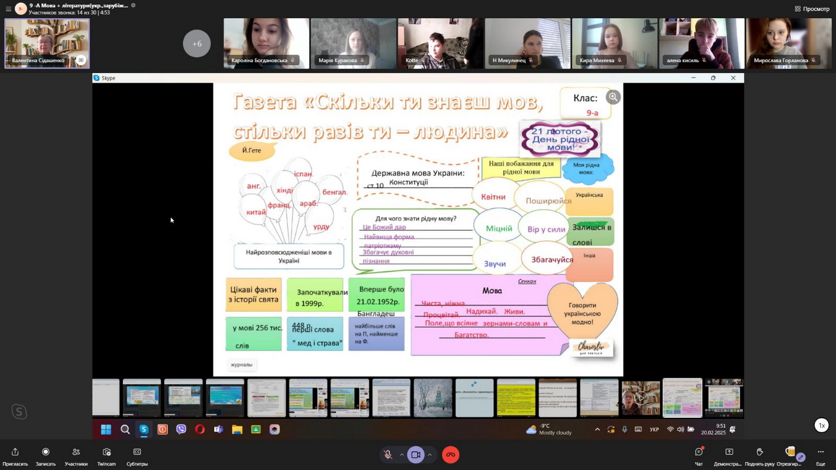
Task: Toggle Субтитры subtitles on
Action: [x=137, y=452]
